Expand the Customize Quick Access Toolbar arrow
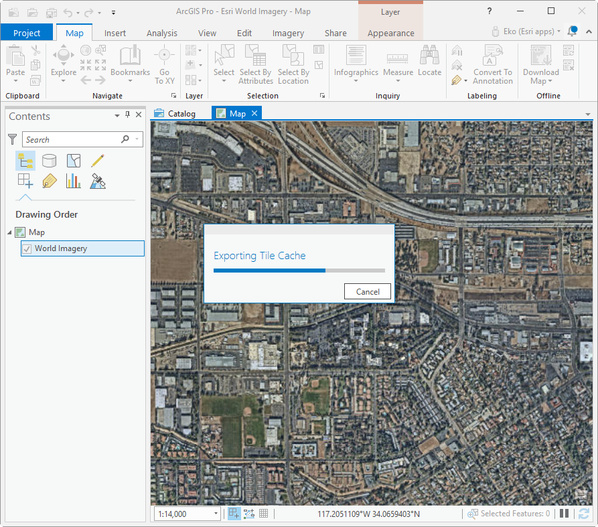 coord(113,13)
